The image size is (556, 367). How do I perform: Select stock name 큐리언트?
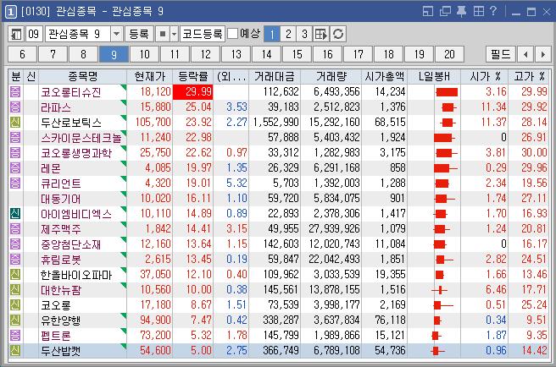pos(61,183)
